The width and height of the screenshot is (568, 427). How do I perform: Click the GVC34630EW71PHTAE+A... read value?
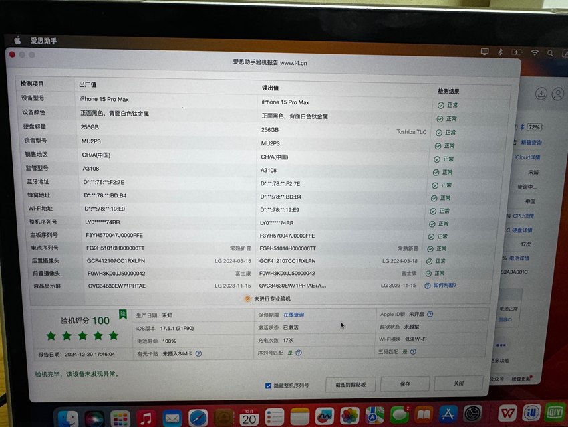click(x=292, y=286)
